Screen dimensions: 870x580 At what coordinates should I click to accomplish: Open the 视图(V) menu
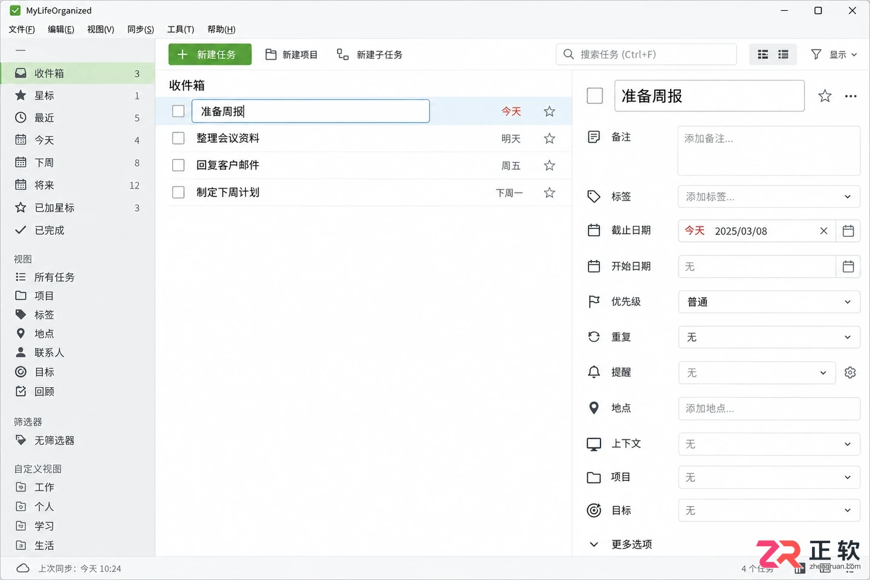coord(100,29)
